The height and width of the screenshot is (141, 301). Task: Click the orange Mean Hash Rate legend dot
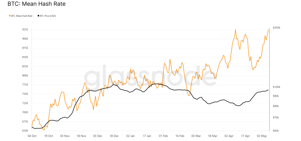coord(10,16)
